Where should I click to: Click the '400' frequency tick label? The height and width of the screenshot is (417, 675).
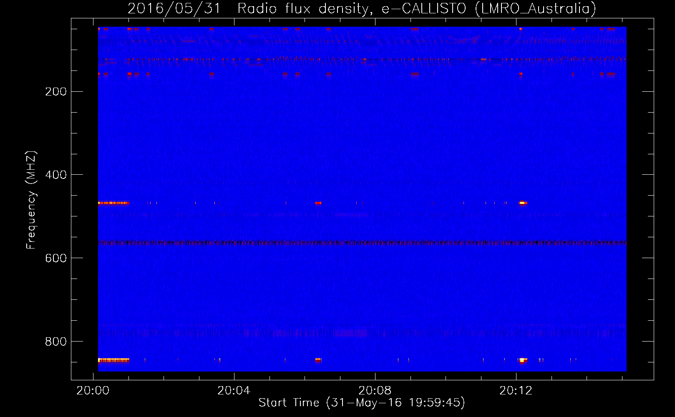point(56,175)
